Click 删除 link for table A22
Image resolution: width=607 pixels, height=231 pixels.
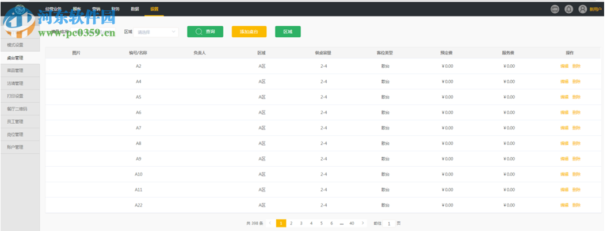point(576,205)
